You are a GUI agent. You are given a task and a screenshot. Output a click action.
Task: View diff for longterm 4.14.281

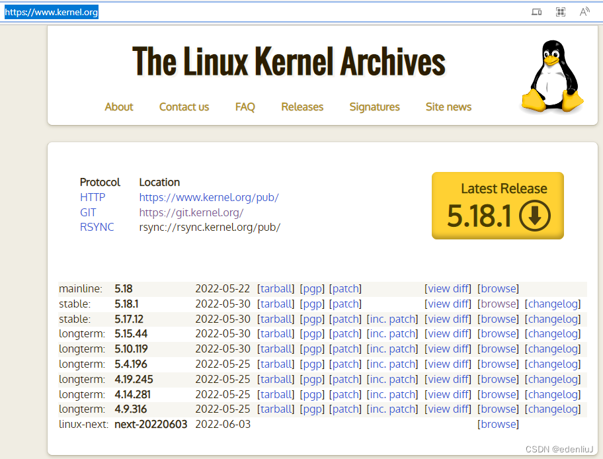coord(448,394)
